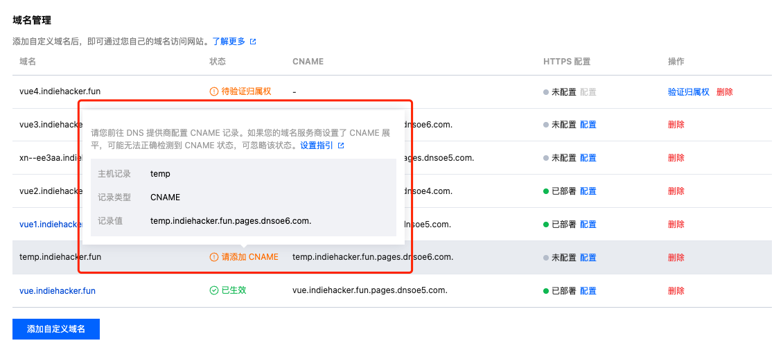
Task: Delete the vue.indiehacker.fun domain
Action: pos(676,290)
